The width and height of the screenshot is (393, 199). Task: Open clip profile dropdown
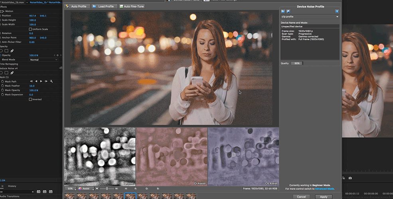pyautogui.click(x=310, y=17)
